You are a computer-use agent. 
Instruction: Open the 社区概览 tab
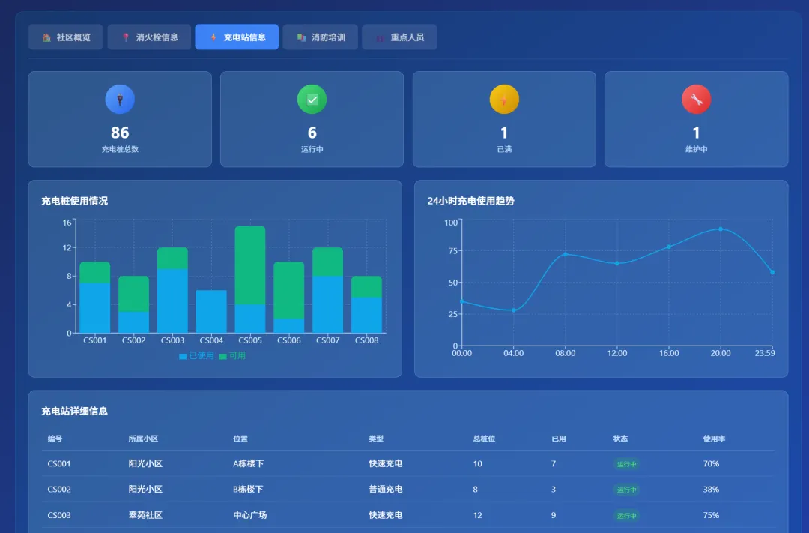[x=65, y=37]
